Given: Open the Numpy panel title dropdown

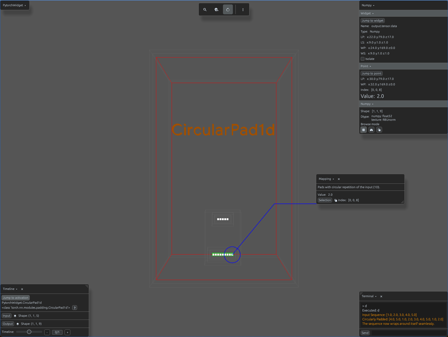Looking at the screenshot, I should click(368, 5).
